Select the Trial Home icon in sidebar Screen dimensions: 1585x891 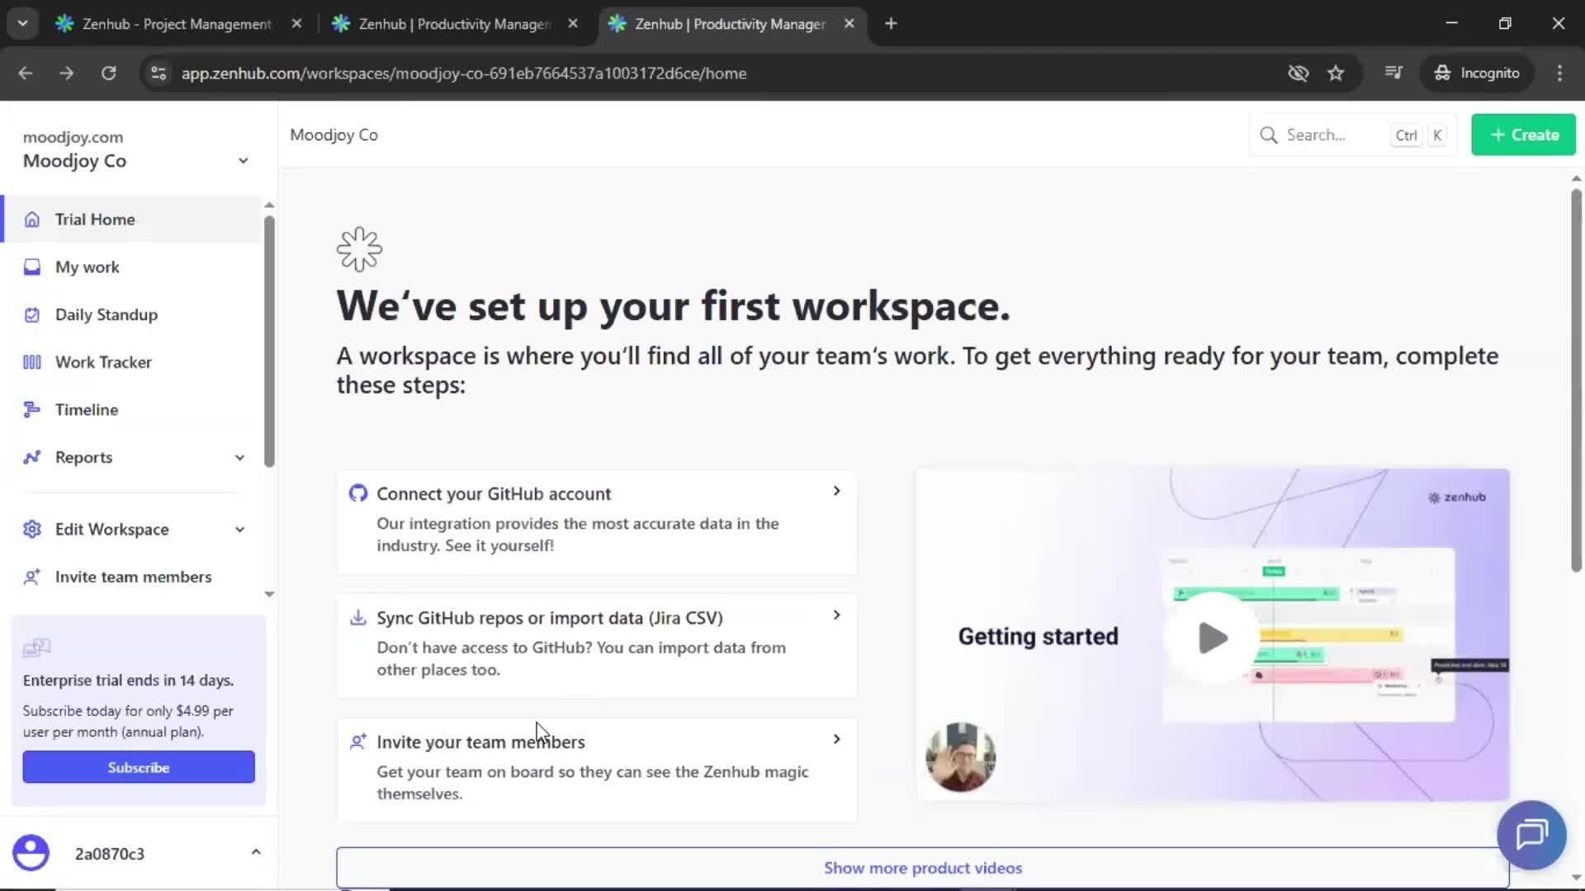31,219
